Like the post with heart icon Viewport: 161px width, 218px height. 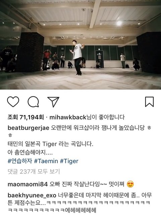[x=13, y=102]
